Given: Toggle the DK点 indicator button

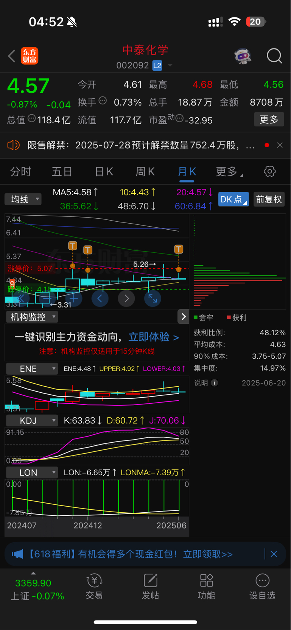Looking at the screenshot, I should coord(233,199).
